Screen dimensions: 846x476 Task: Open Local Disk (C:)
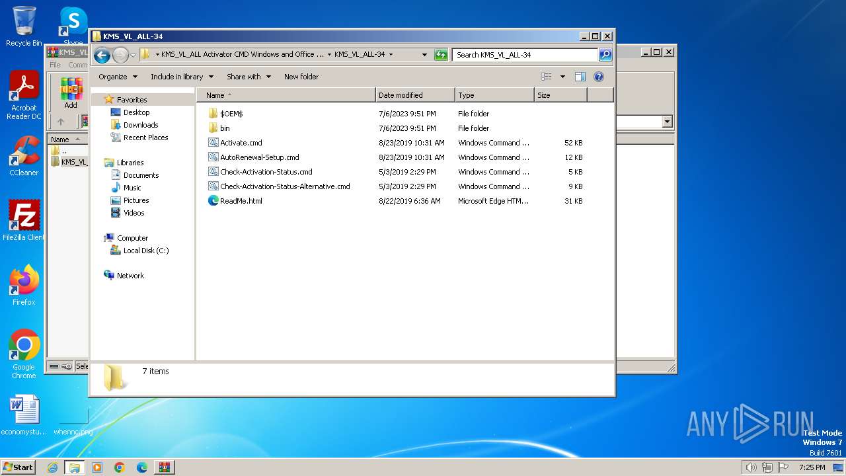(145, 251)
